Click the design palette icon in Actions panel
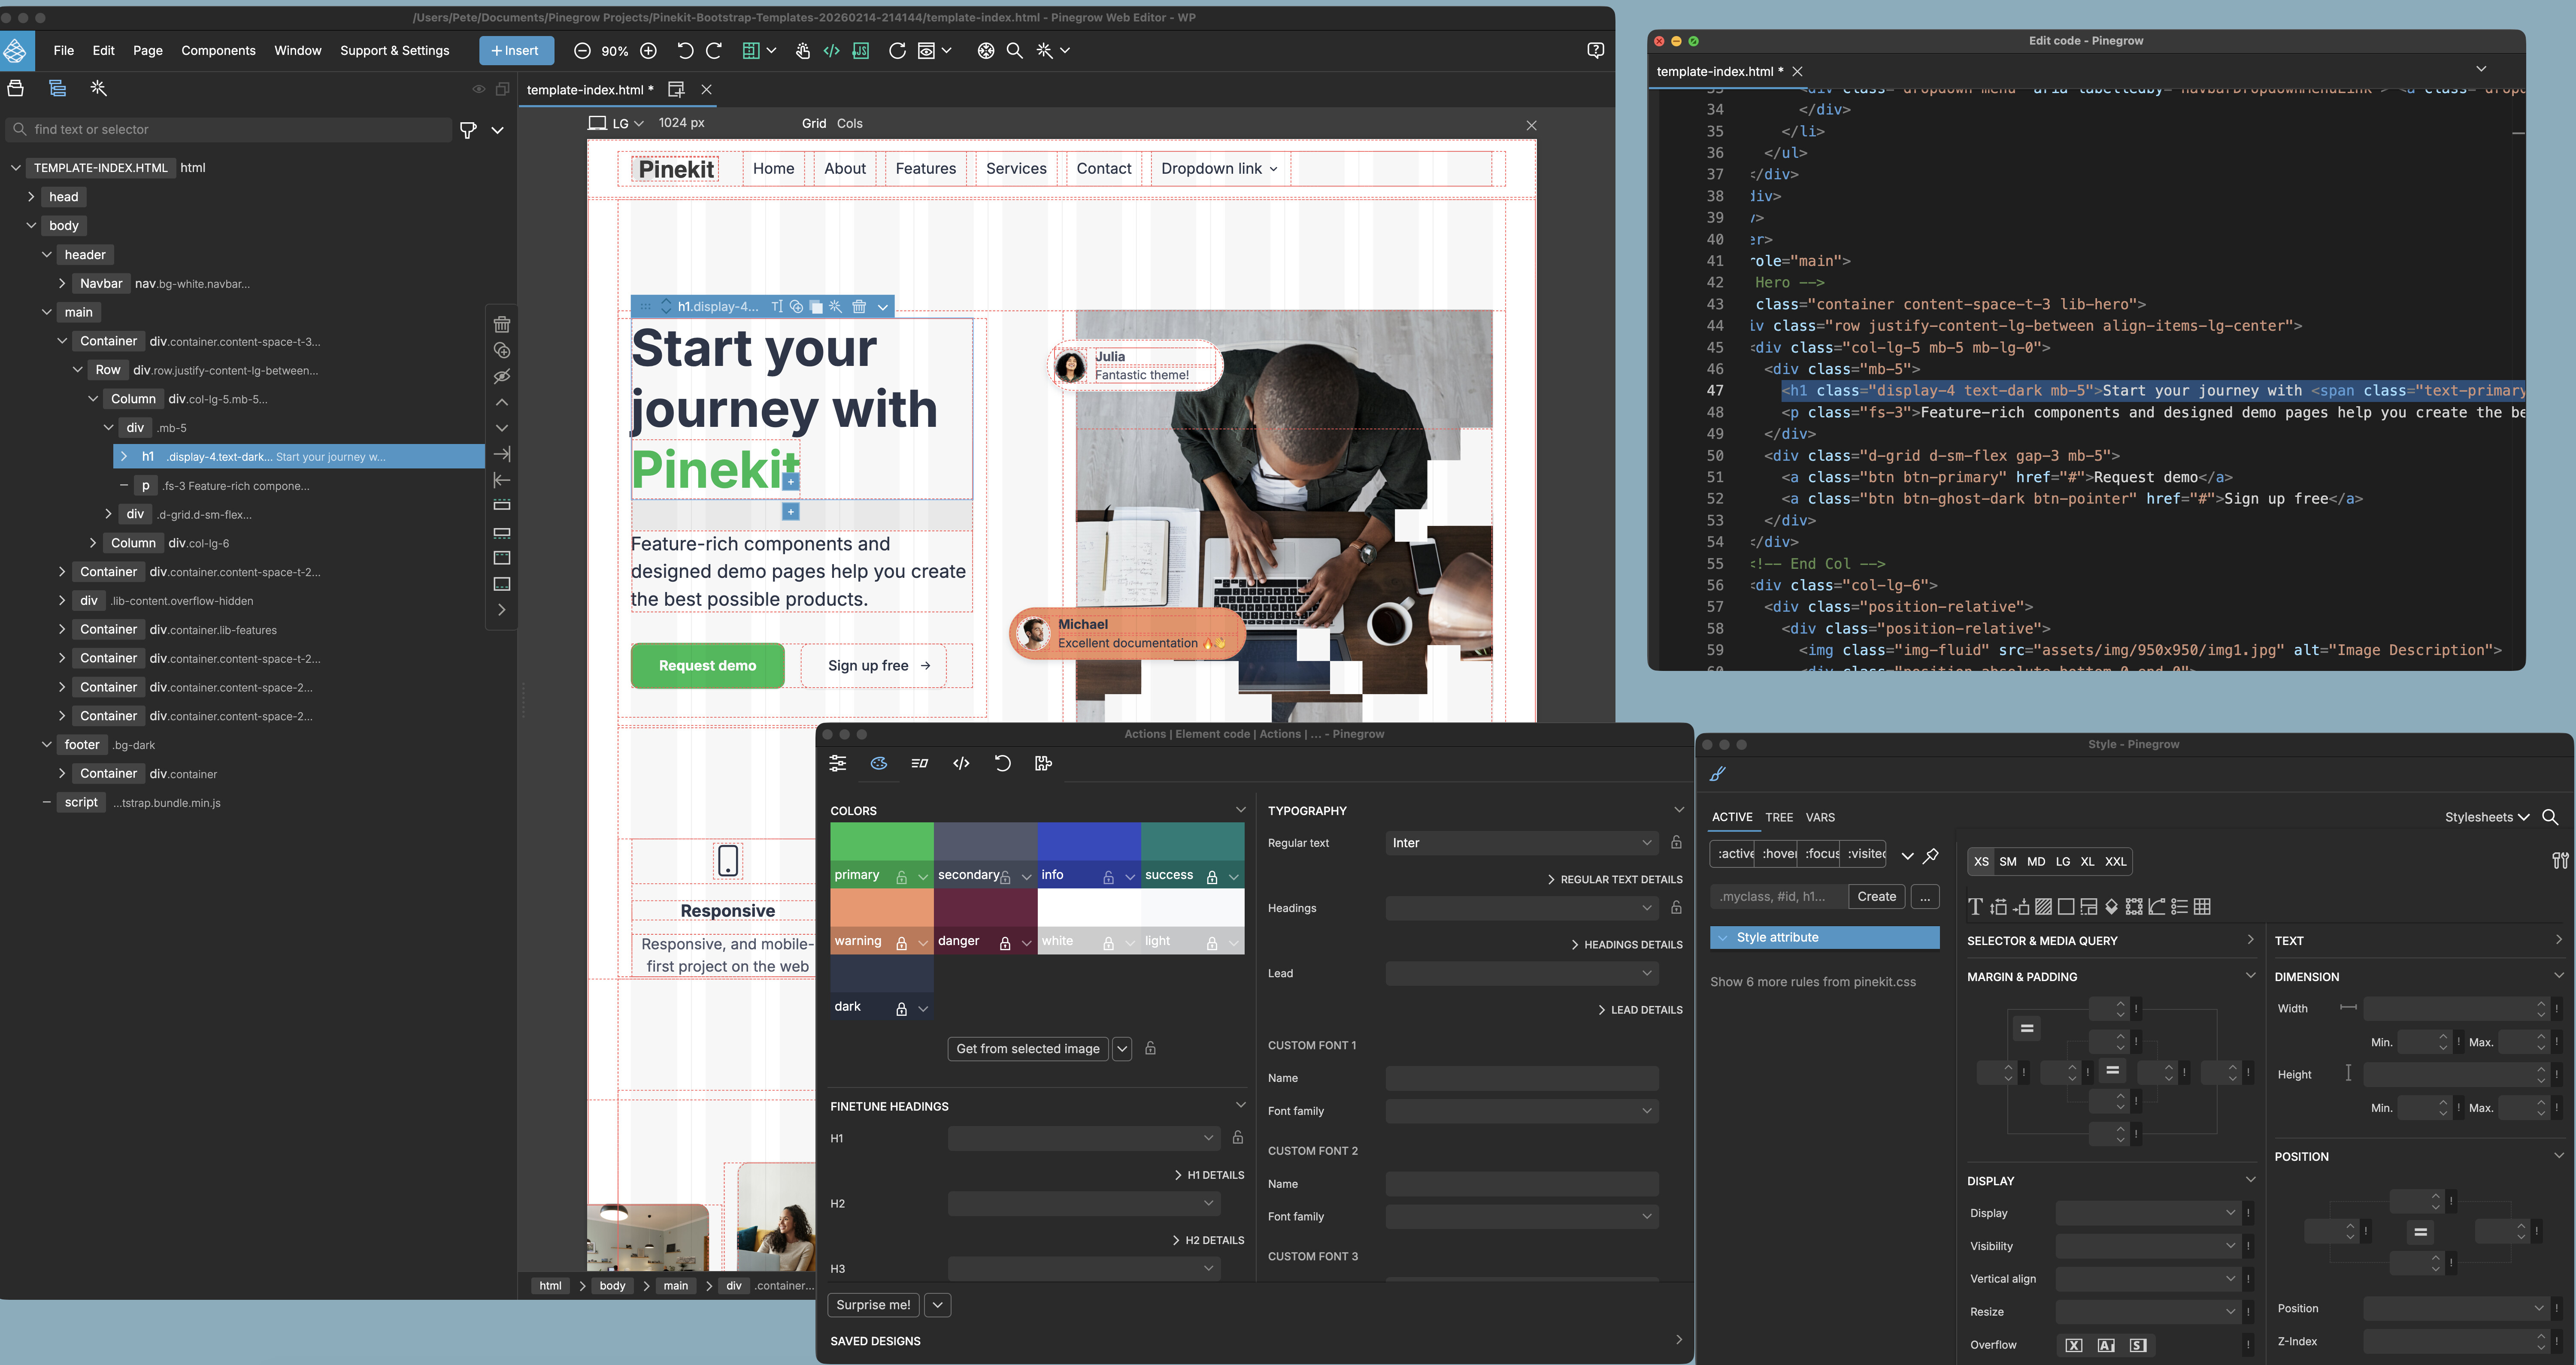This screenshot has width=2576, height=1365. pos(879,764)
